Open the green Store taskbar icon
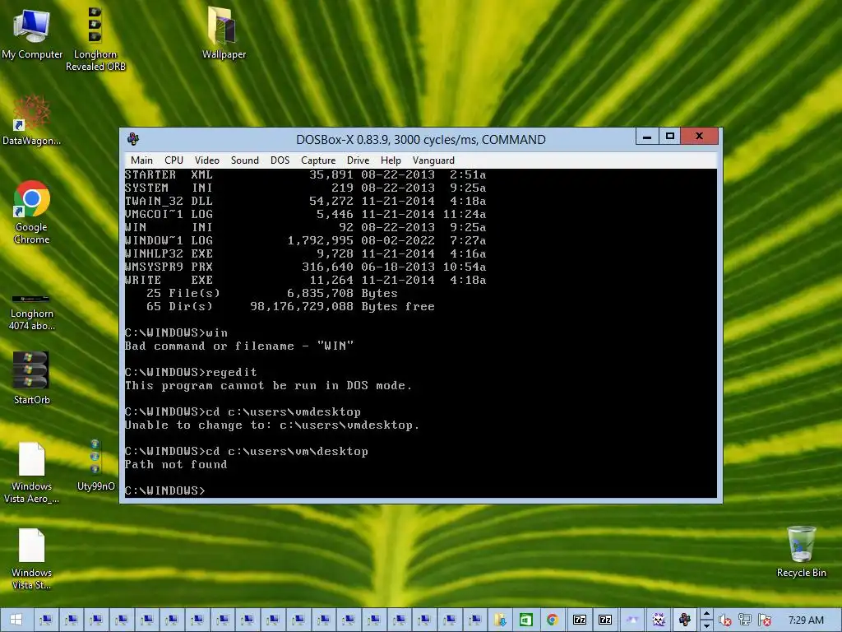This screenshot has width=842, height=632. click(x=525, y=620)
